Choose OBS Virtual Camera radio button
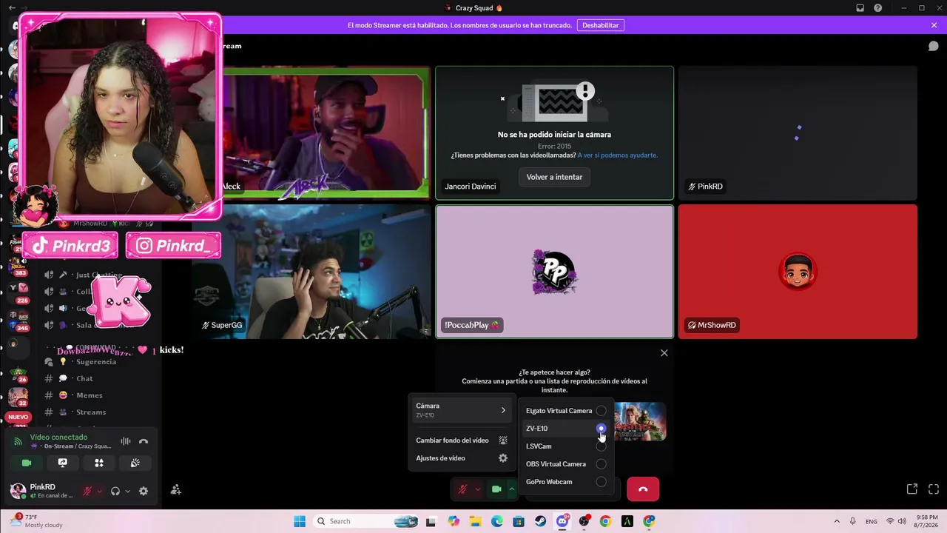This screenshot has height=533, width=947. click(x=601, y=464)
